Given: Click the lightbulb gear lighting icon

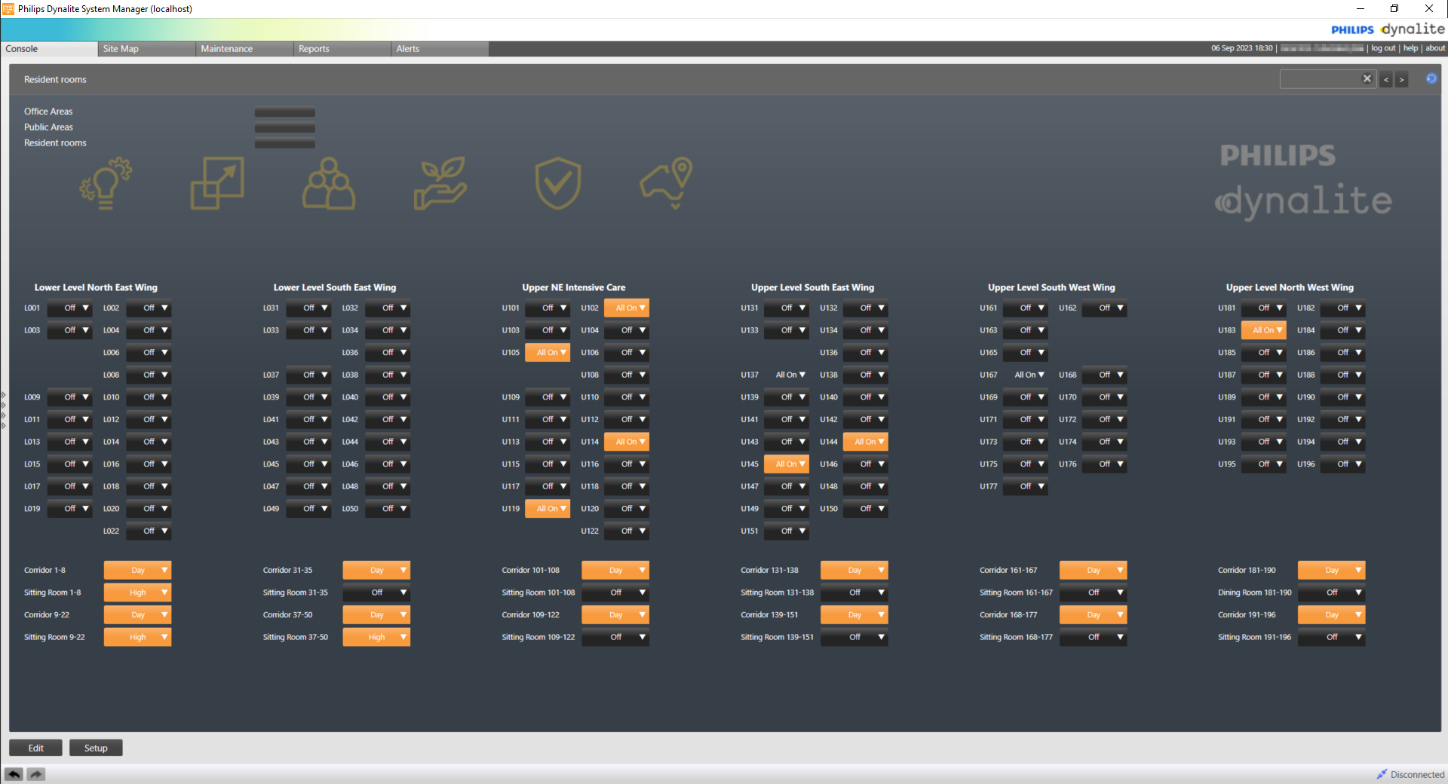Looking at the screenshot, I should pyautogui.click(x=106, y=183).
